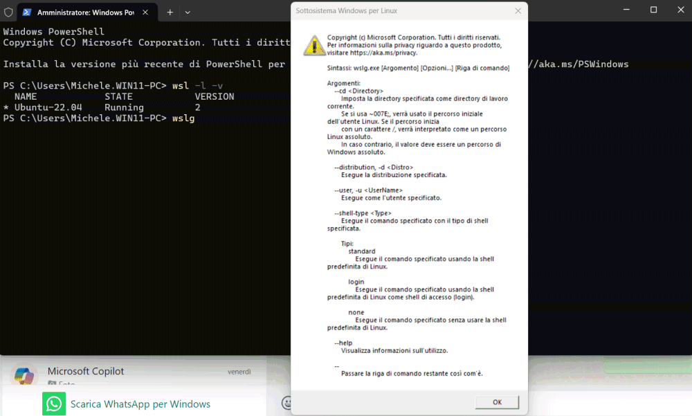The height and width of the screenshot is (416, 692).
Task: Click the aka.ms/PSWindows text in terminal
Action: [x=578, y=64]
